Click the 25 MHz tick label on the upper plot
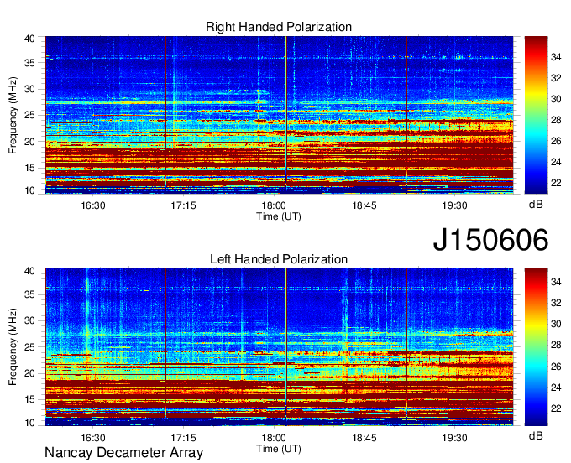 click(x=29, y=115)
